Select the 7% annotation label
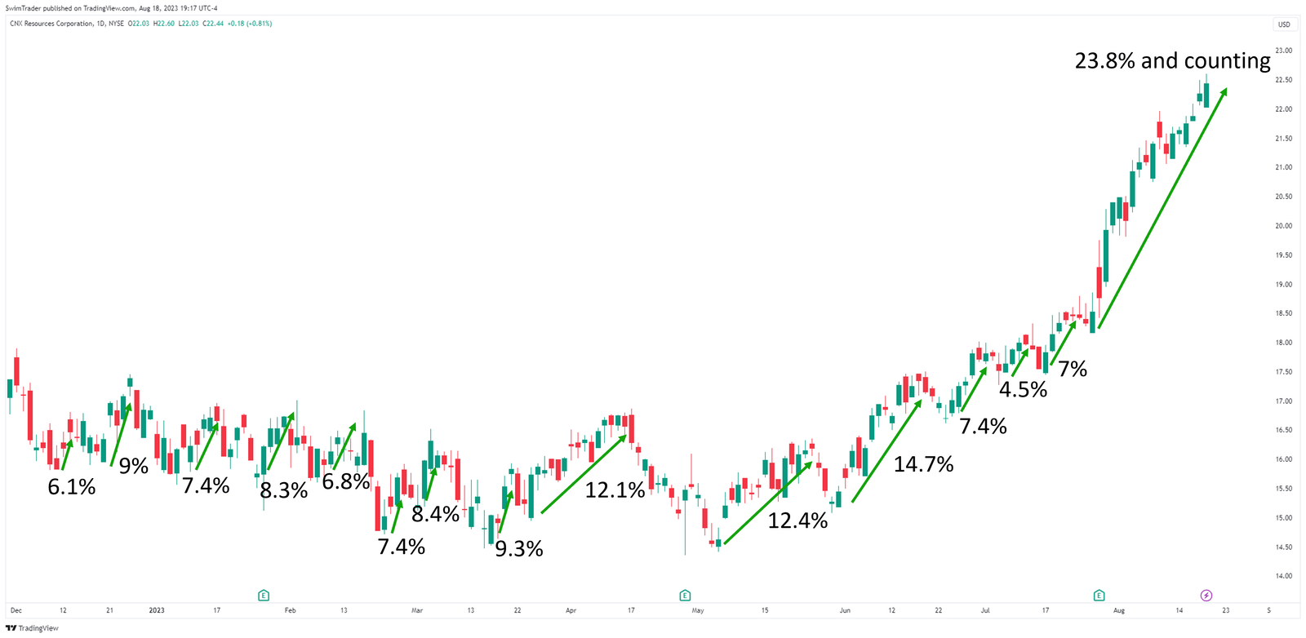 pyautogui.click(x=1073, y=370)
